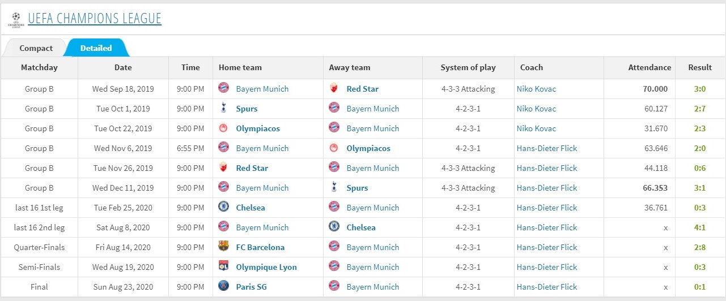Click Hans-Dieter Flick in the Final row
The image size is (726, 301).
pos(547,287)
